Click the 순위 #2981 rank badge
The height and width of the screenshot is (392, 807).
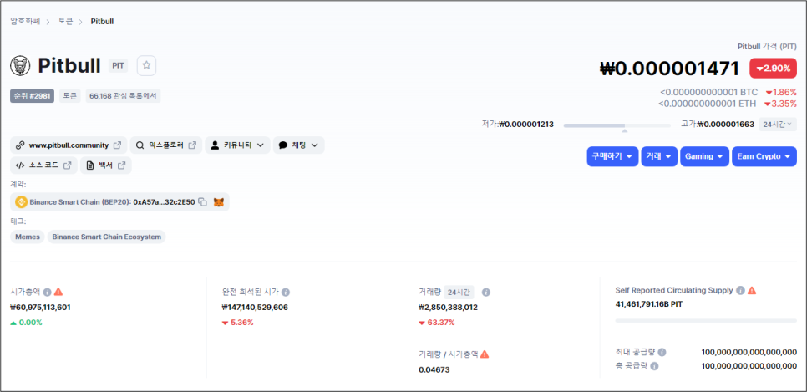[x=32, y=96]
